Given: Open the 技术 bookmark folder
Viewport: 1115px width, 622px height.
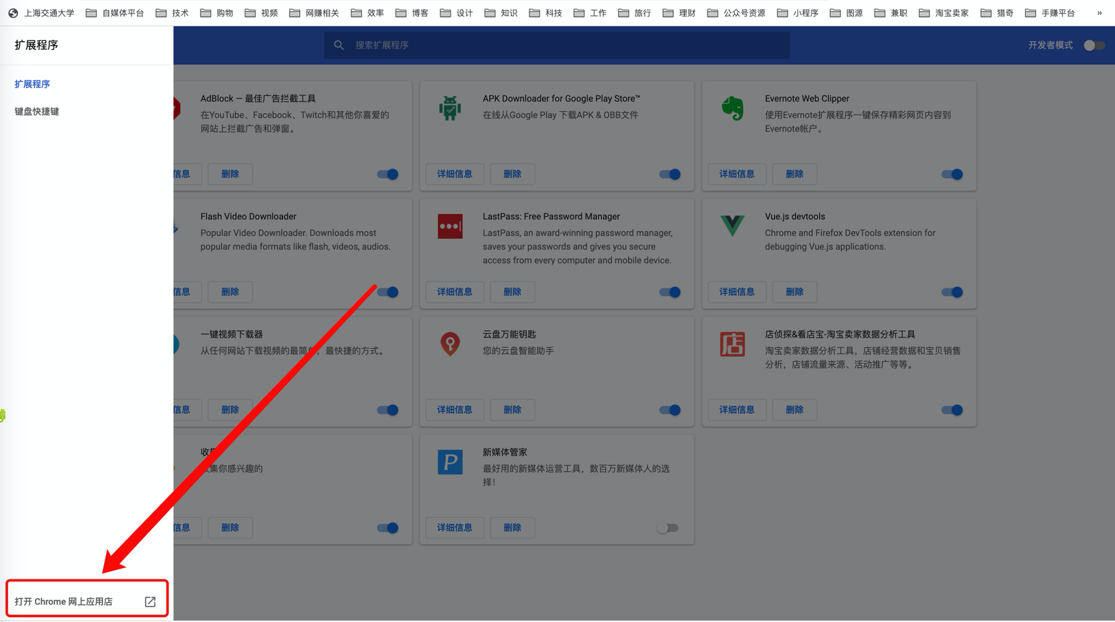Looking at the screenshot, I should [172, 13].
